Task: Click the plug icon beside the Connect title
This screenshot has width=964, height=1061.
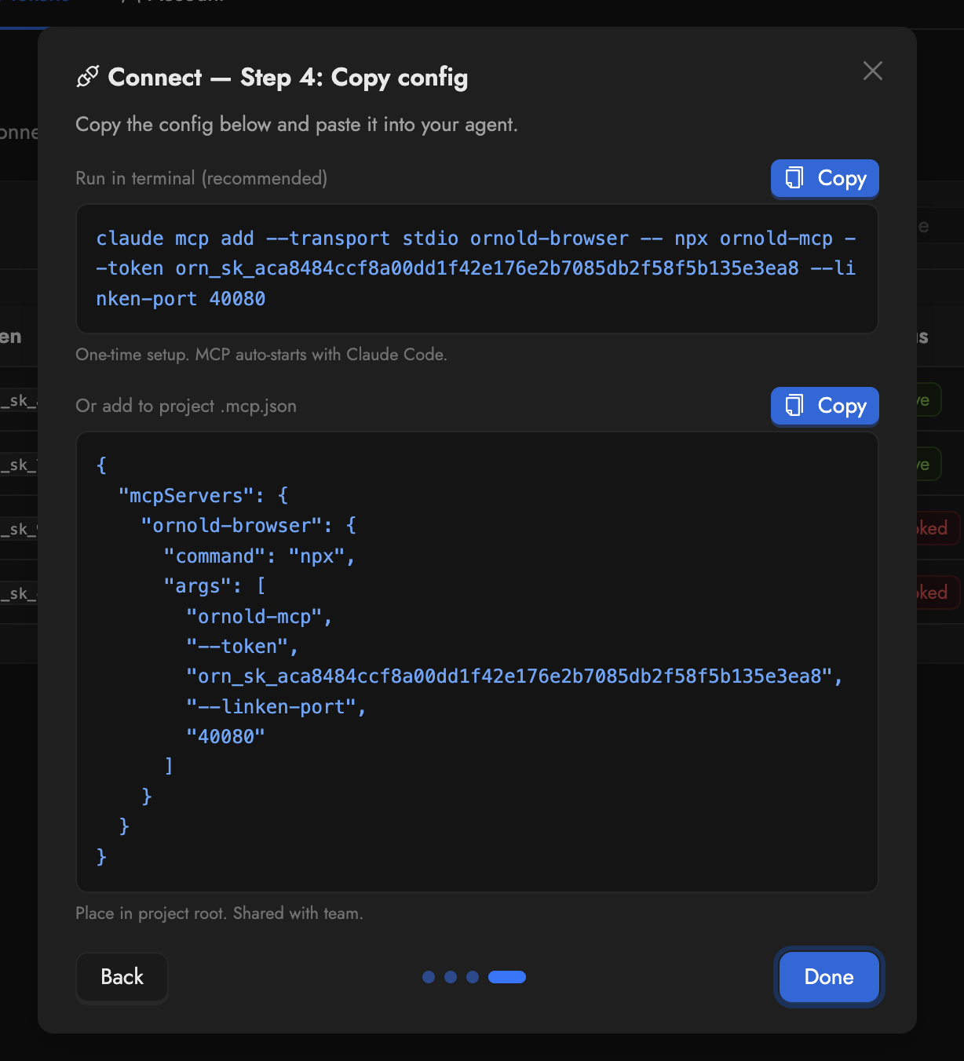Action: pos(88,76)
